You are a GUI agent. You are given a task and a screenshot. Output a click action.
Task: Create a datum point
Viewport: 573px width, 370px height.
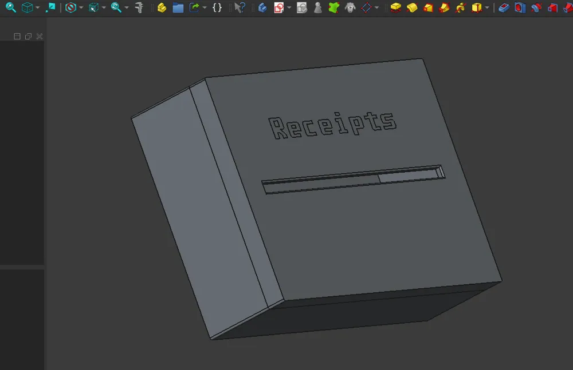point(366,8)
